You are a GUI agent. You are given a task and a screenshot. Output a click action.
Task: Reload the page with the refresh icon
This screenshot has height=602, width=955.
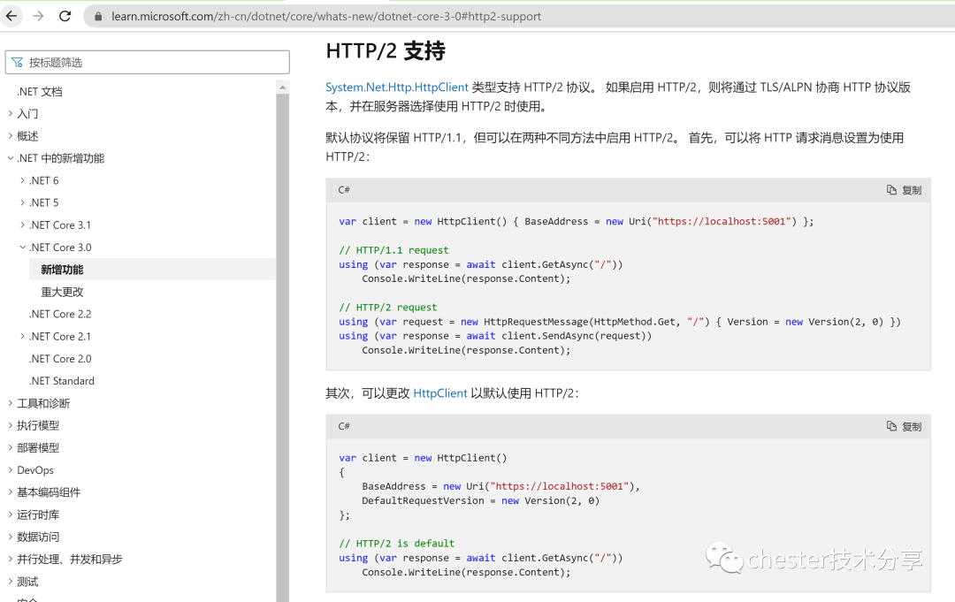(65, 16)
